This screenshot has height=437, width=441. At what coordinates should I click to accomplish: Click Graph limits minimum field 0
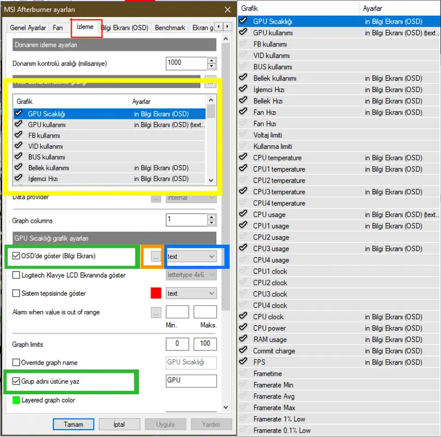point(177,344)
